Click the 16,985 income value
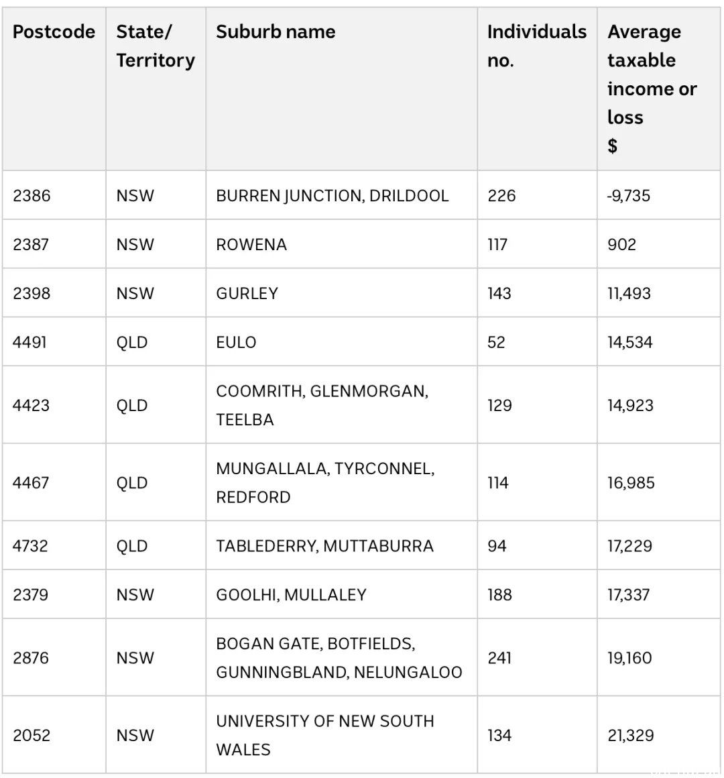The image size is (724, 778). (631, 482)
